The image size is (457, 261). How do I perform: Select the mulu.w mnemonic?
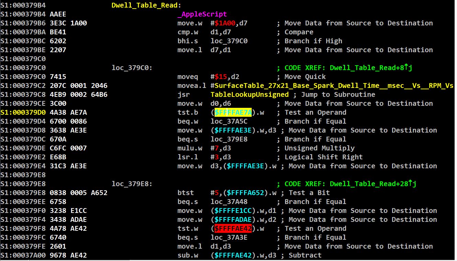point(190,148)
